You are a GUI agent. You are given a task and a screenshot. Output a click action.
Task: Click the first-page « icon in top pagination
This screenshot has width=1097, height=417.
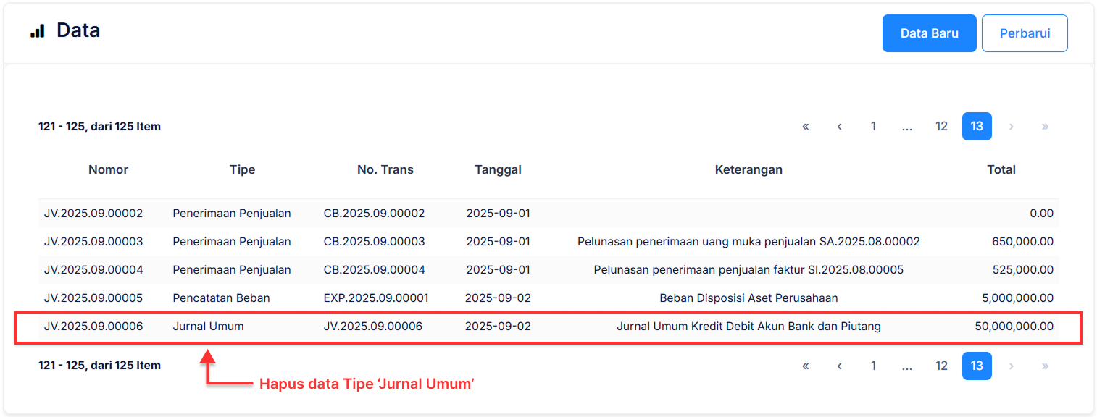coord(805,126)
